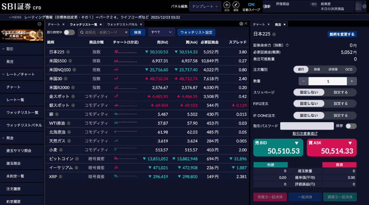Viewport: 369px width, 205px height.
Task: Switch to ウォッチリストパネル tab
Action: [x=122, y=24]
